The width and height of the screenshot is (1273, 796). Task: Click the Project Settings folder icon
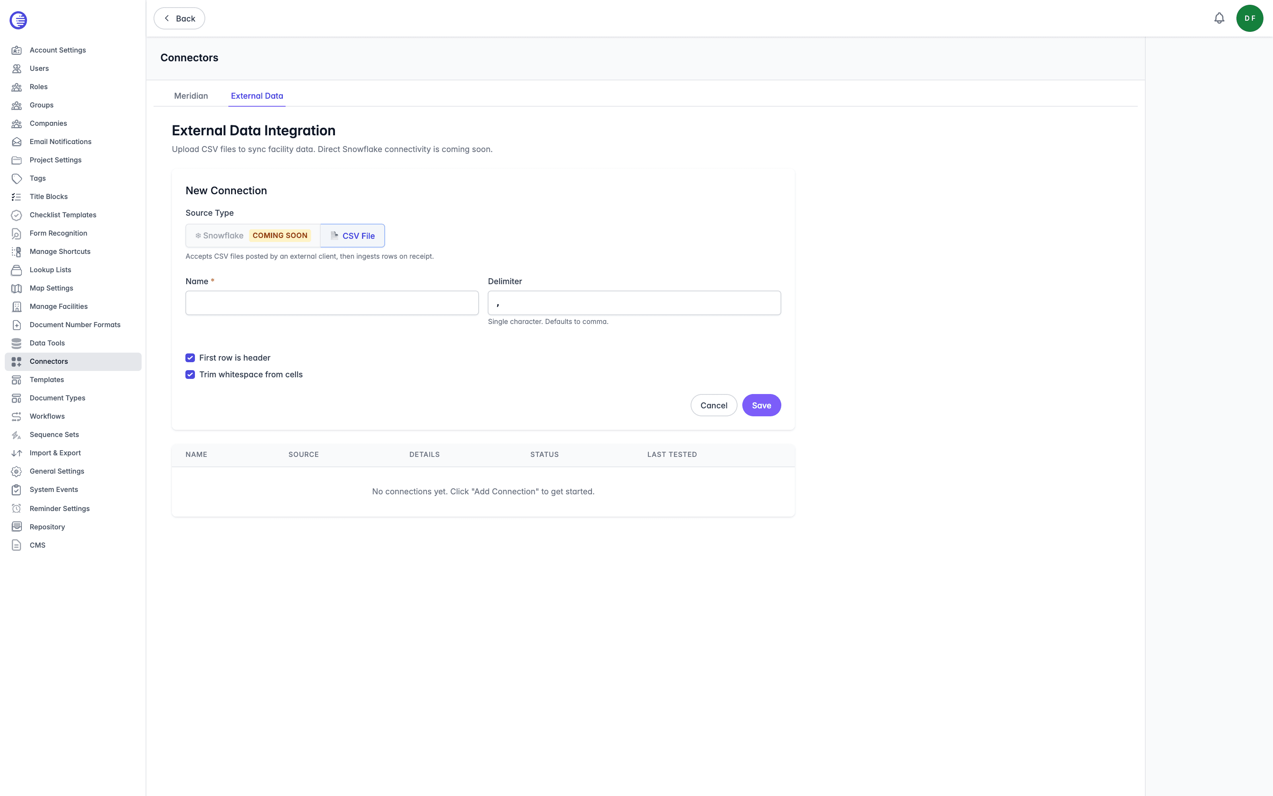click(17, 160)
